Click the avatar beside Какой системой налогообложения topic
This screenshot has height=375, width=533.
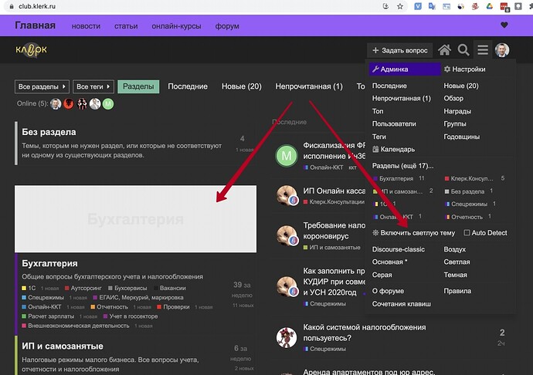287,338
